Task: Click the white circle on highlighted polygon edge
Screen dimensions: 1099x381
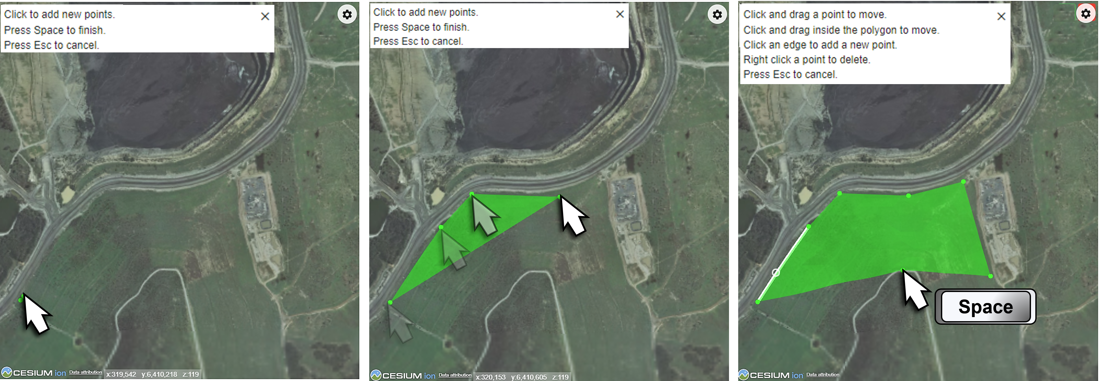Action: tap(776, 272)
